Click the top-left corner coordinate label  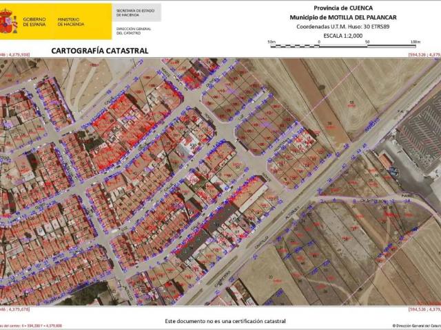(14, 54)
